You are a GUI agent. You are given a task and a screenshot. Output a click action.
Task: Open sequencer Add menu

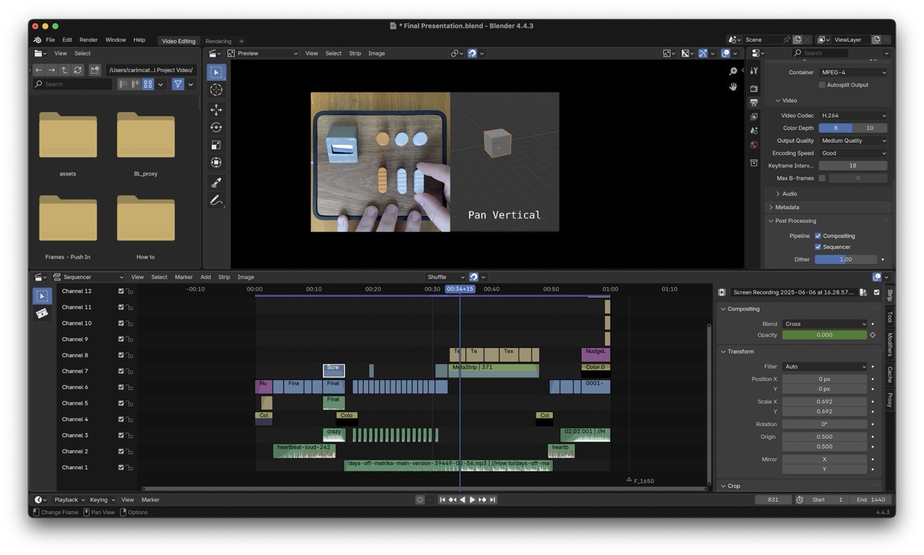pyautogui.click(x=206, y=277)
